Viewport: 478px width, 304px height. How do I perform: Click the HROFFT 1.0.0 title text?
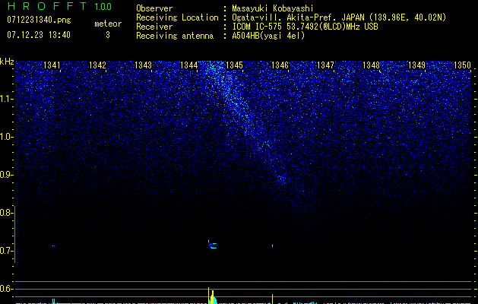[x=59, y=6]
